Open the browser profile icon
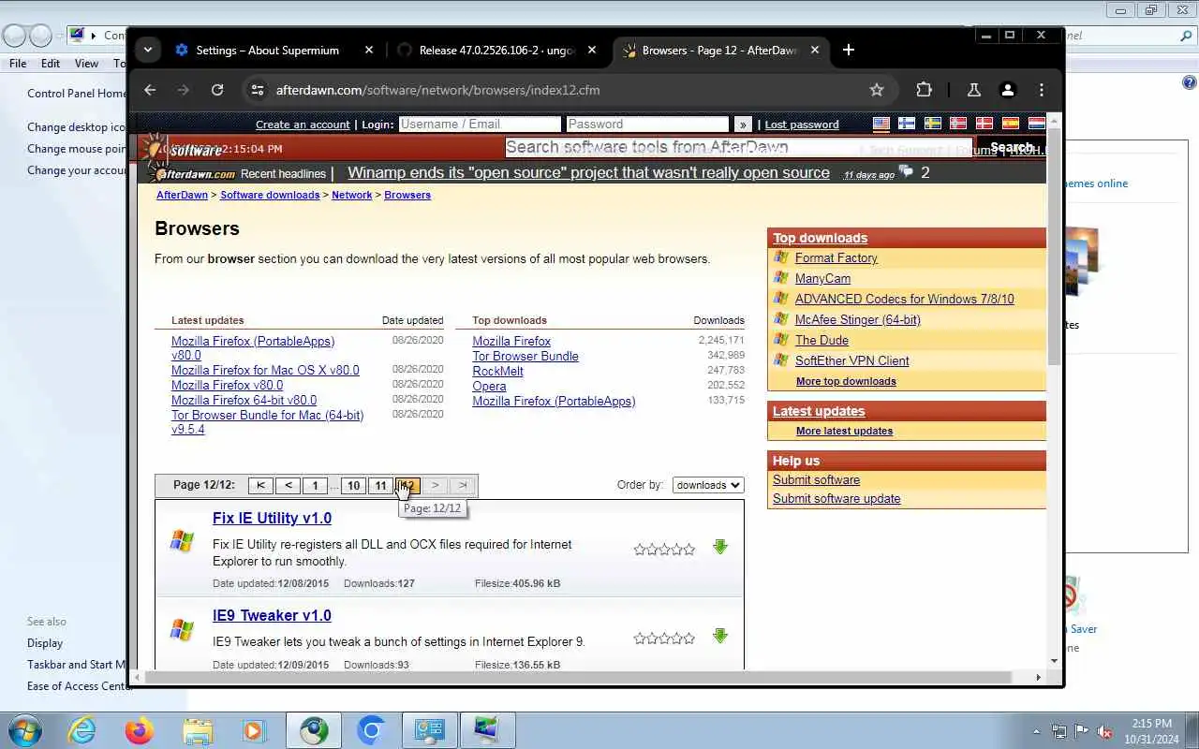 (1008, 90)
